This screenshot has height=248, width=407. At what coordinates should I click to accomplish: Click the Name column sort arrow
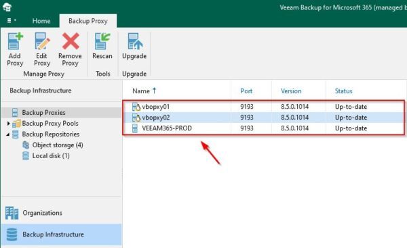154,91
